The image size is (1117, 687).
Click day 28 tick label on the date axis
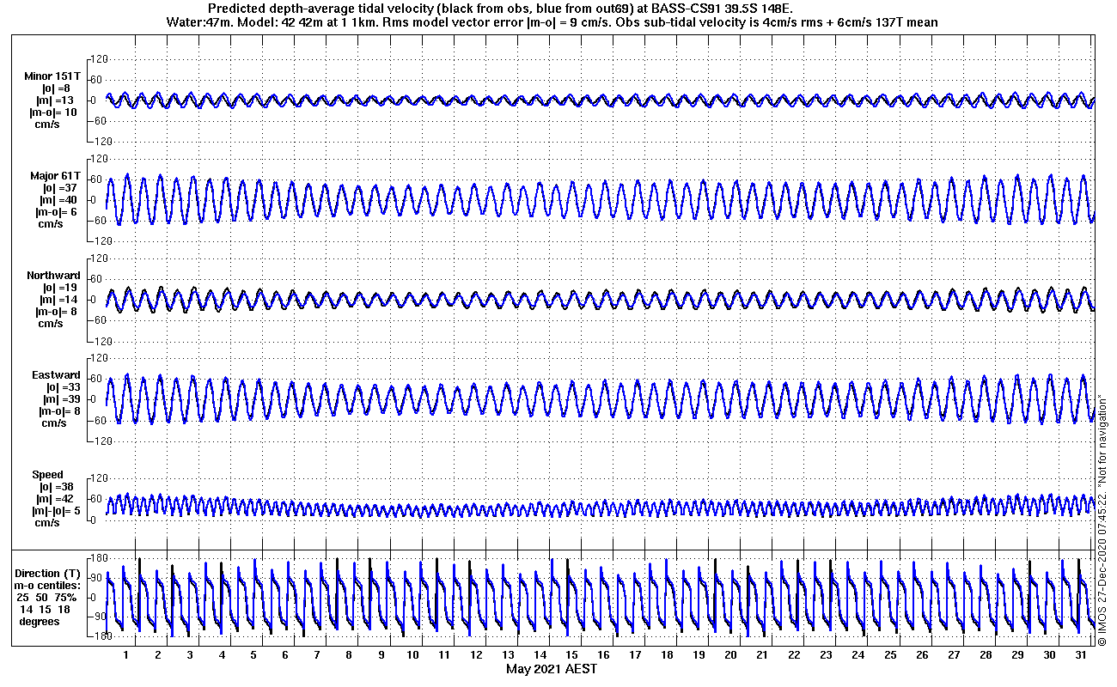pos(985,655)
